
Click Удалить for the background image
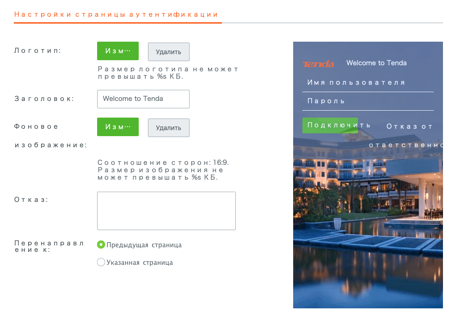pyautogui.click(x=168, y=128)
